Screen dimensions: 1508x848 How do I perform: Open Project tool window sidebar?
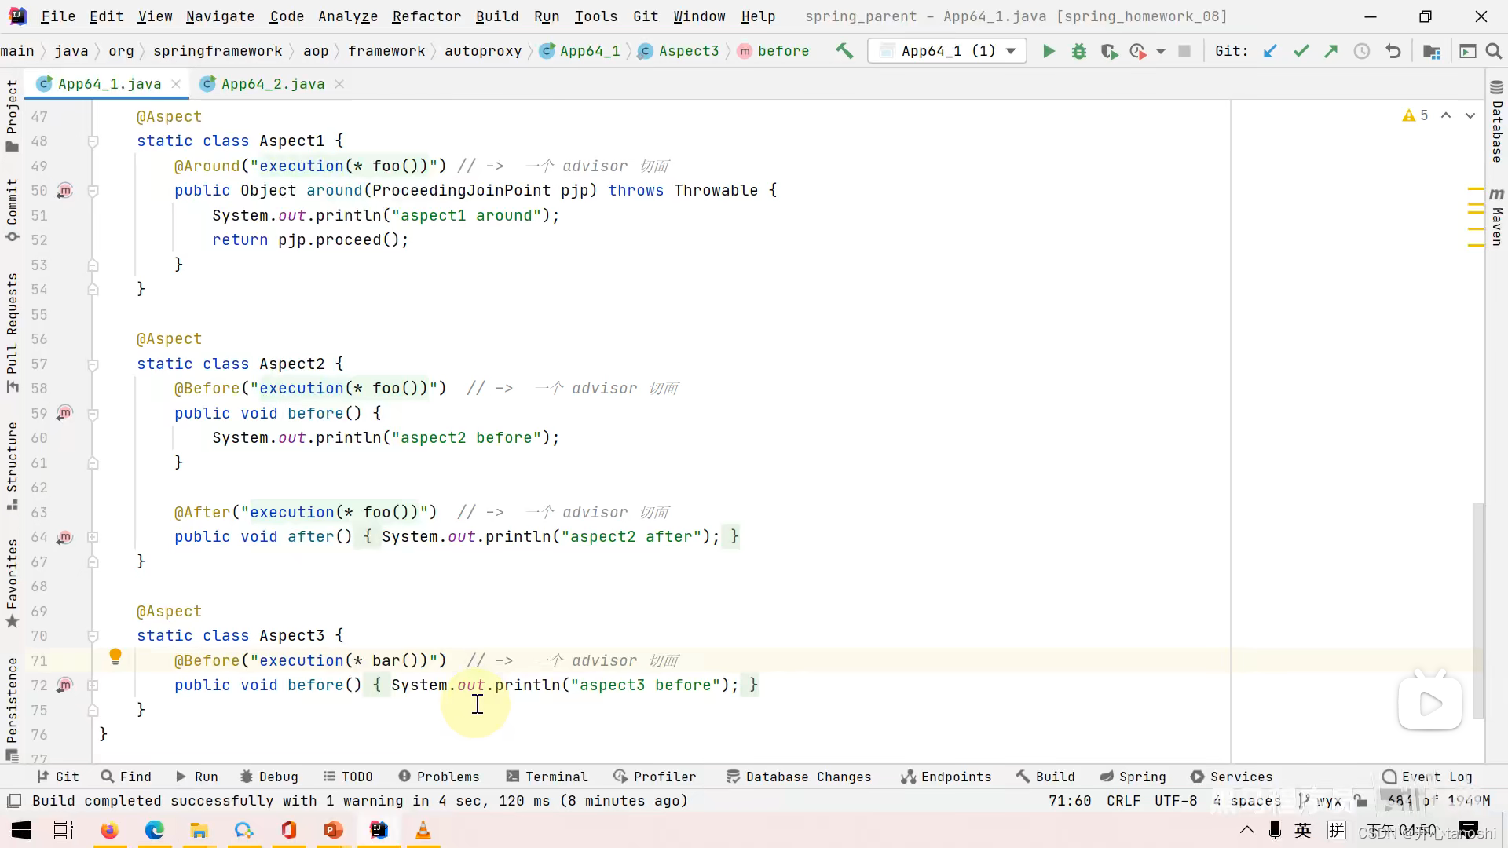12,115
